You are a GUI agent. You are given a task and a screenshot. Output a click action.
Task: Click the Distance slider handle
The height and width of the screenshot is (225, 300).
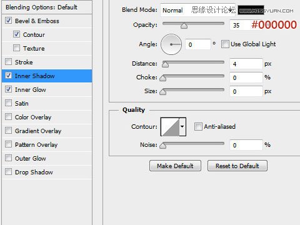pyautogui.click(x=165, y=64)
